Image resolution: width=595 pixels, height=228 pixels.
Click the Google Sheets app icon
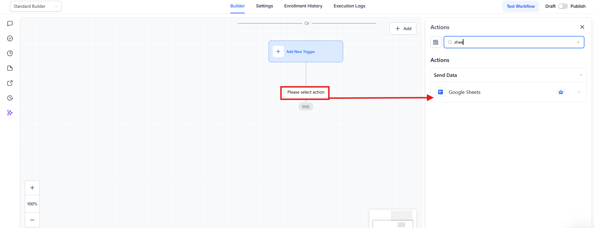[441, 92]
